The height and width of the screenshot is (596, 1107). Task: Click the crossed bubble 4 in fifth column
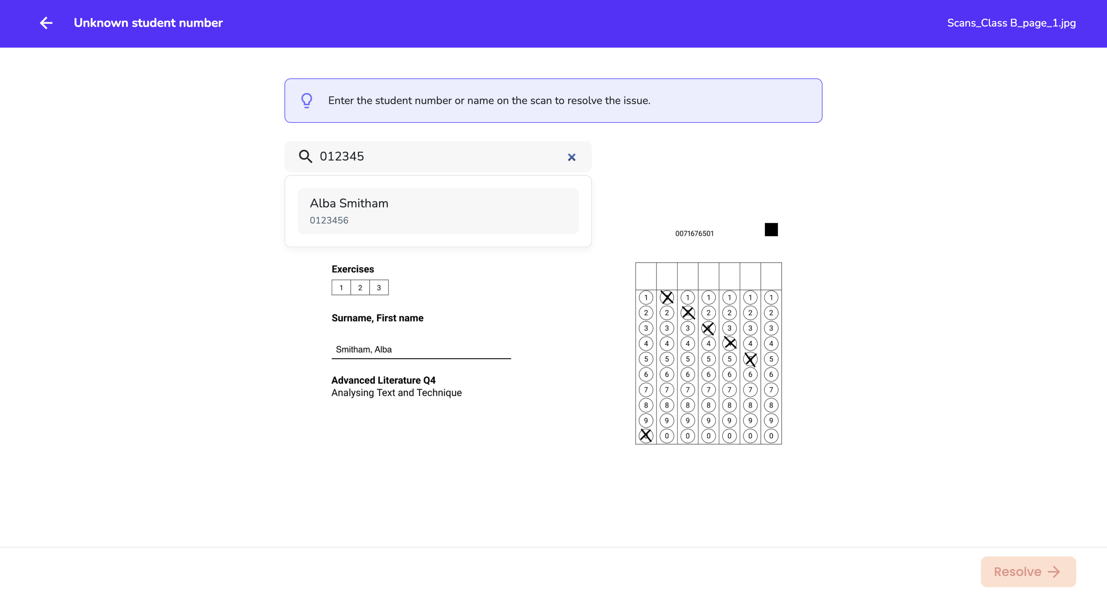pyautogui.click(x=729, y=343)
